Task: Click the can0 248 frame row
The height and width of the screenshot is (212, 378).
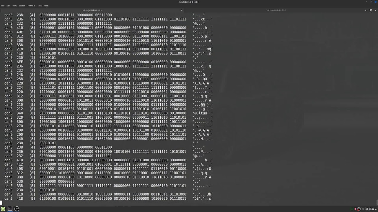Action: (108, 75)
